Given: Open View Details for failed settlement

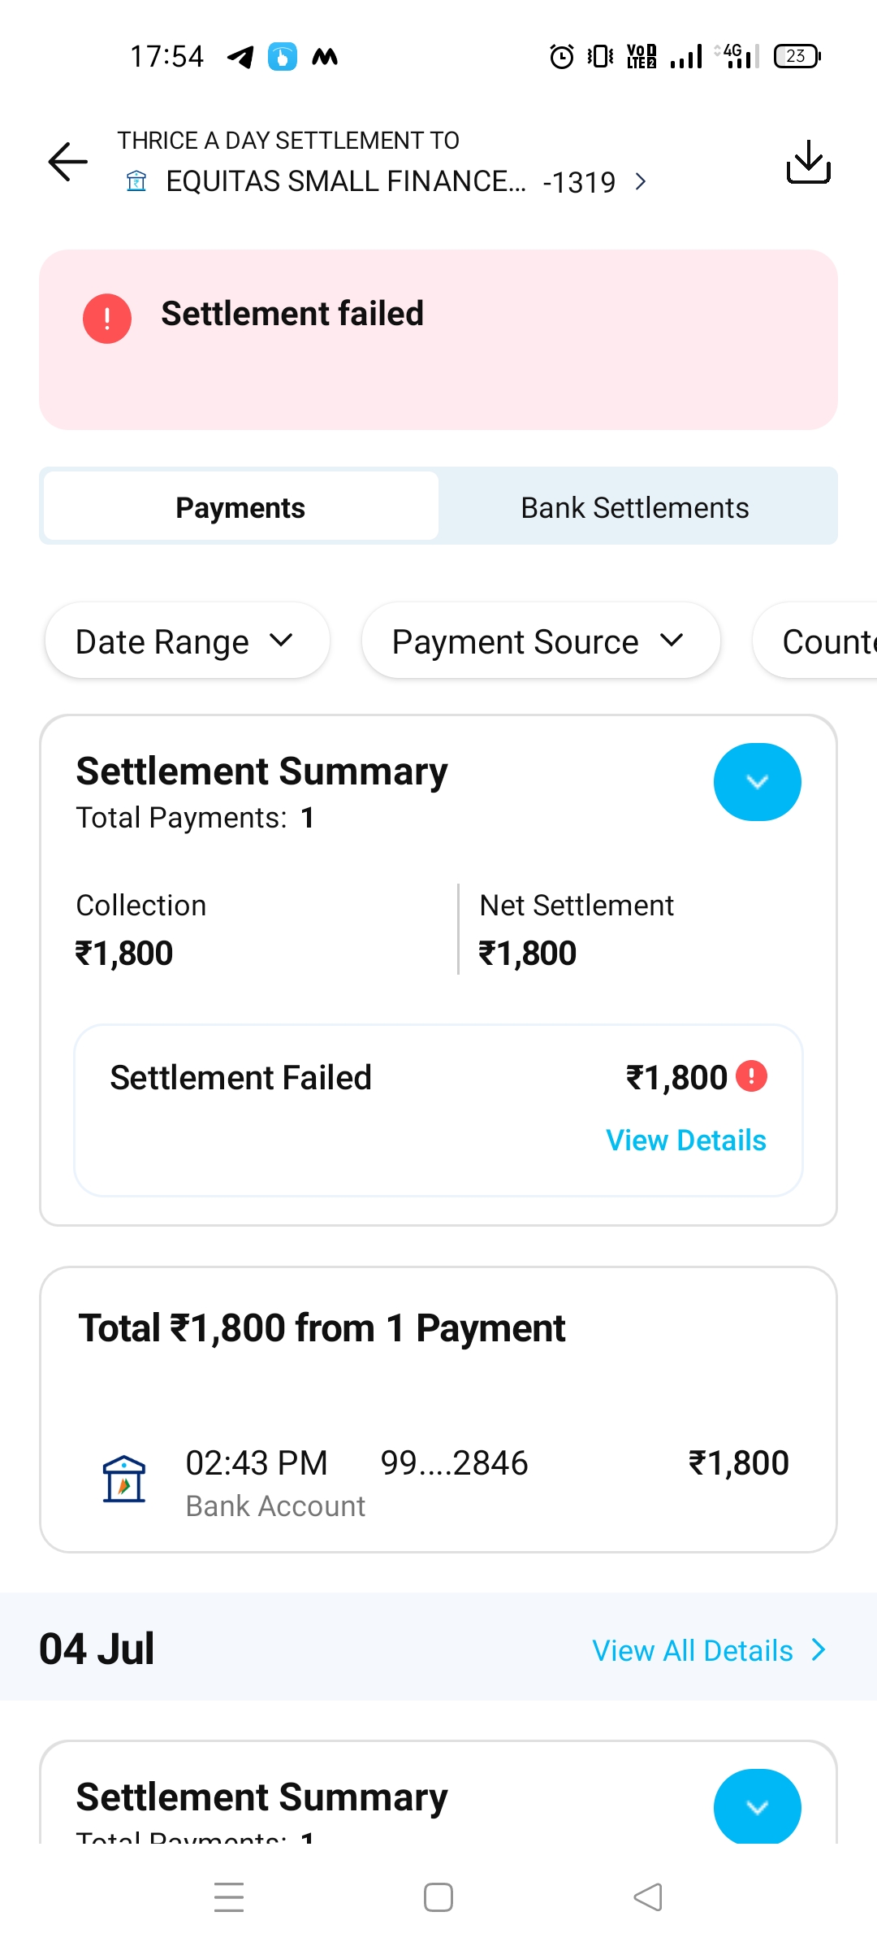Looking at the screenshot, I should [x=686, y=1140].
